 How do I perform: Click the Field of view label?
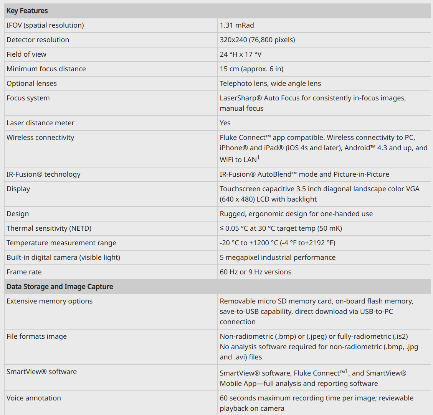click(26, 54)
